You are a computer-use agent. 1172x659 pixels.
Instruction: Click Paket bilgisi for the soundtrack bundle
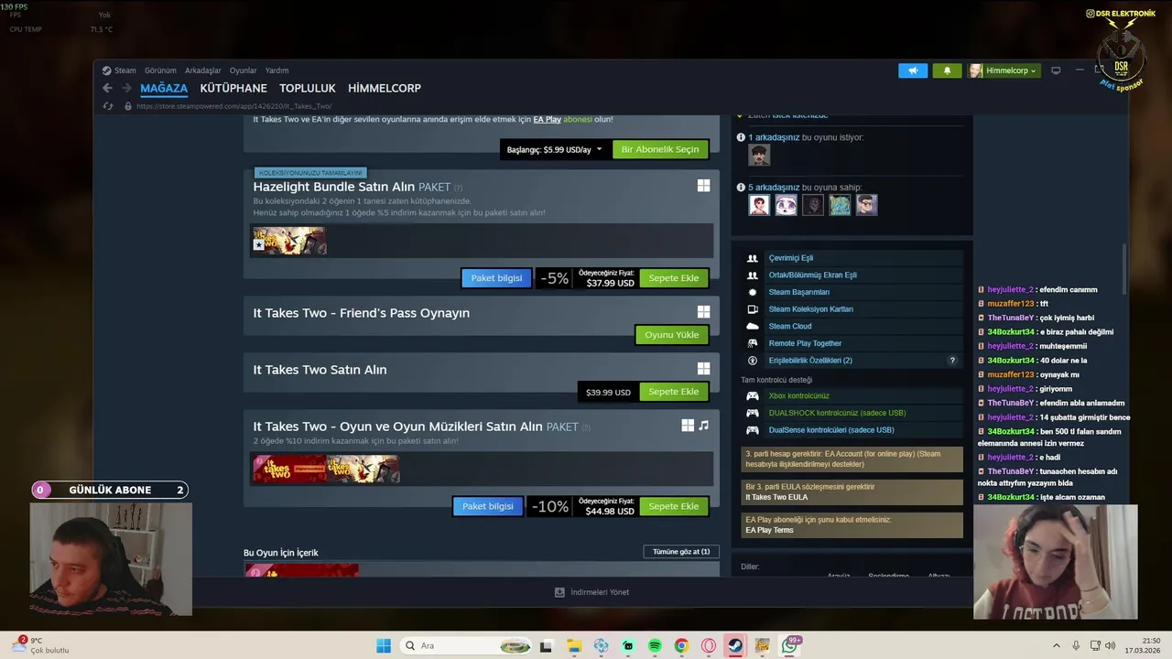(488, 506)
